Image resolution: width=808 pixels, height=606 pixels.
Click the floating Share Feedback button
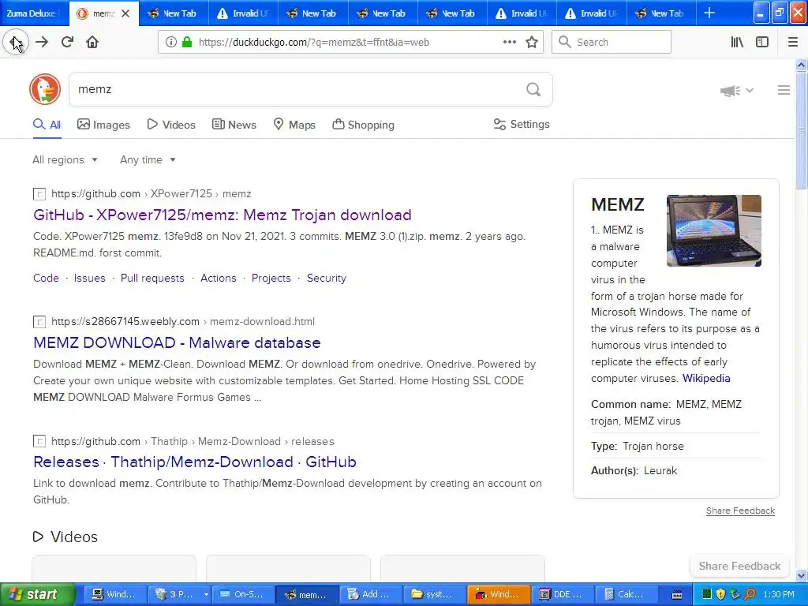[x=739, y=566]
